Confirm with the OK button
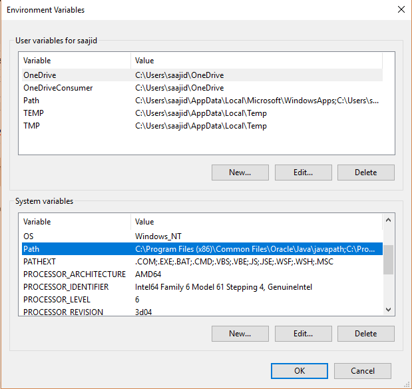Viewport: 412px width, 389px height. tap(300, 371)
